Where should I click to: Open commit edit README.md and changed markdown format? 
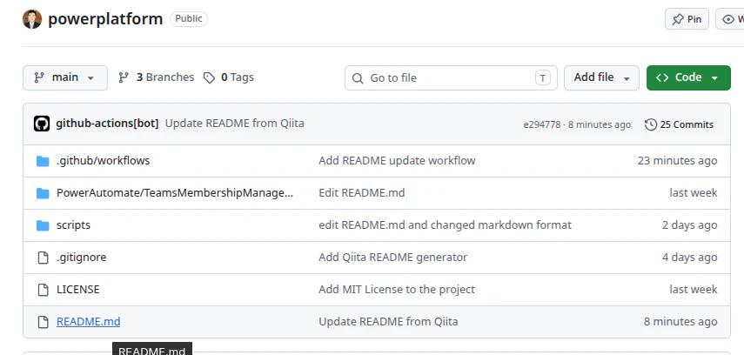(445, 225)
